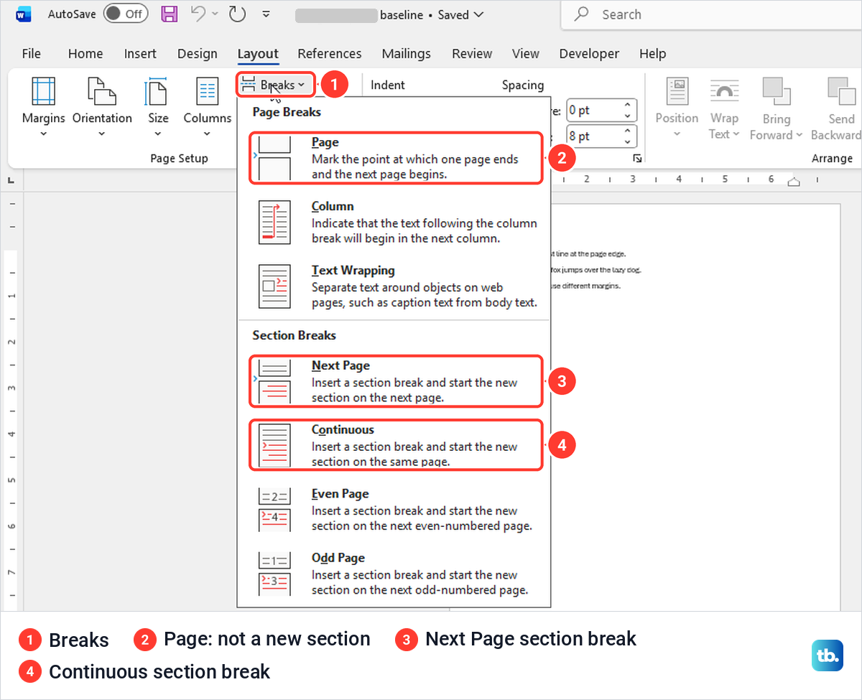Click the Column break icon
This screenshot has width=862, height=700.
point(274,223)
